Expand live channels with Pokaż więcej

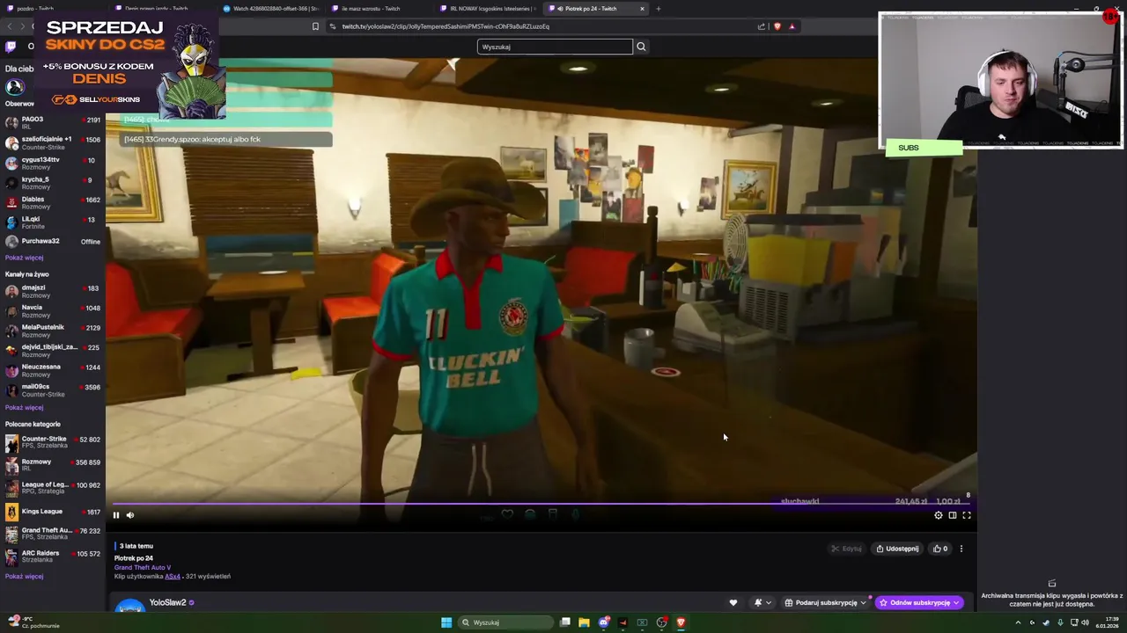click(24, 408)
